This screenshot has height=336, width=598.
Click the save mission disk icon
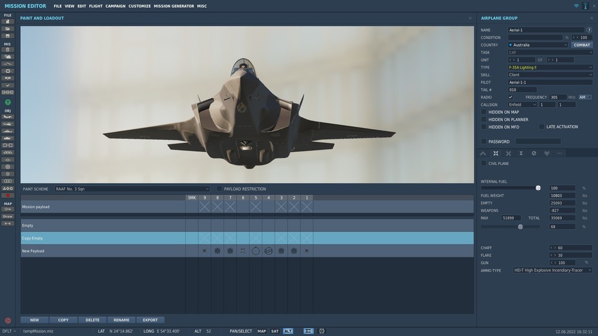pyautogui.click(x=8, y=36)
